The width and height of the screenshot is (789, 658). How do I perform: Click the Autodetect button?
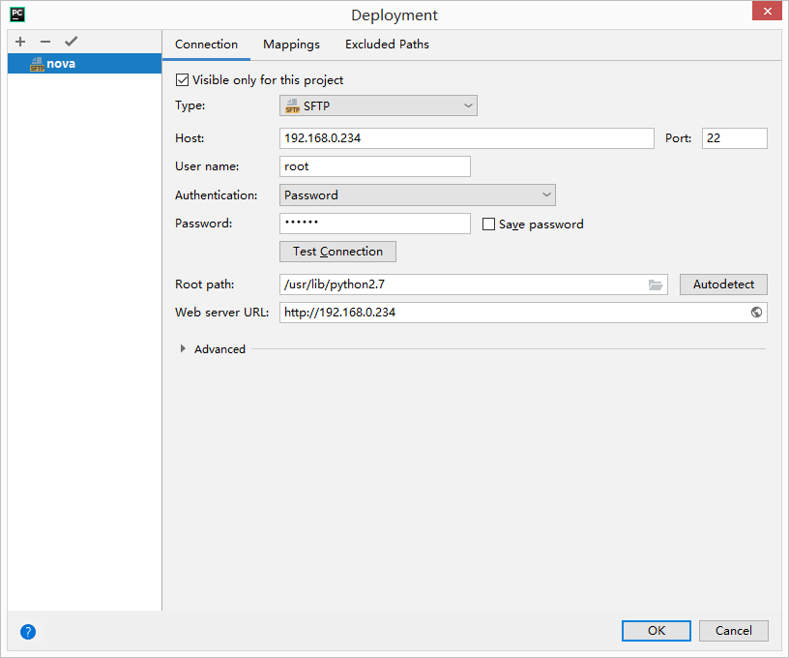[x=723, y=284]
